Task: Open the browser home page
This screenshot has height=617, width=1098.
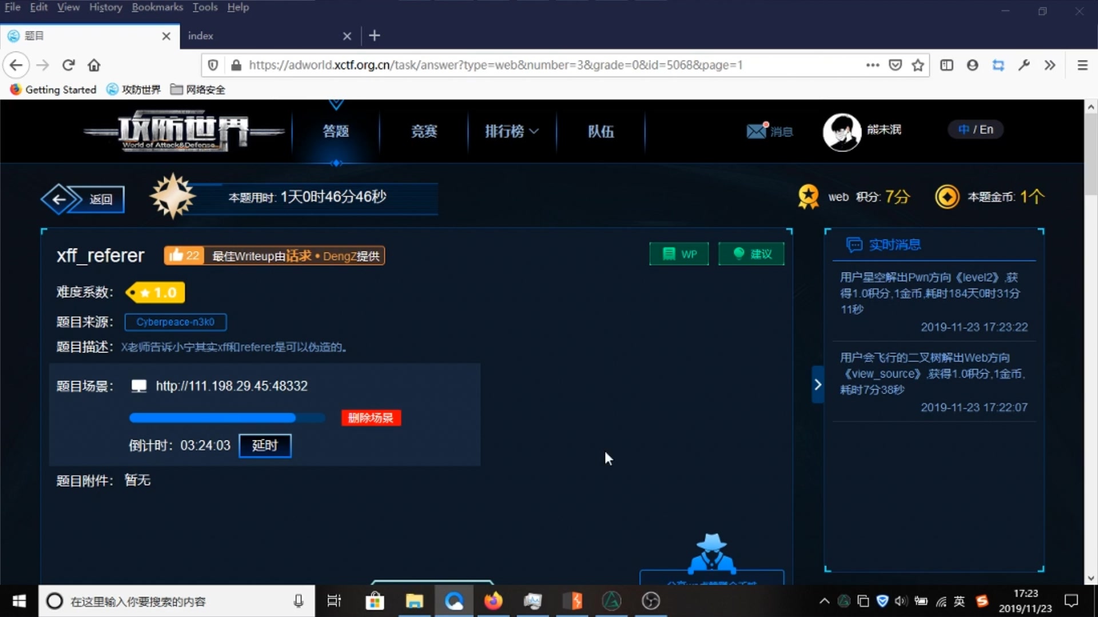Action: point(94,65)
